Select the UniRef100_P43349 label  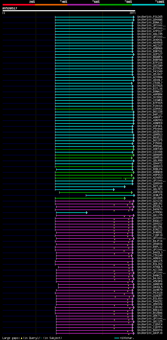pyautogui.click(x=150, y=72)
